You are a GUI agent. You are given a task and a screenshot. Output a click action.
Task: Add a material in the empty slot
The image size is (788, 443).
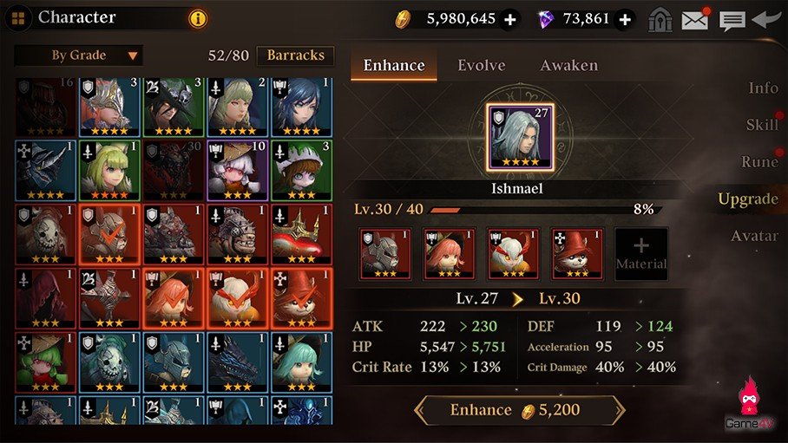click(x=641, y=254)
